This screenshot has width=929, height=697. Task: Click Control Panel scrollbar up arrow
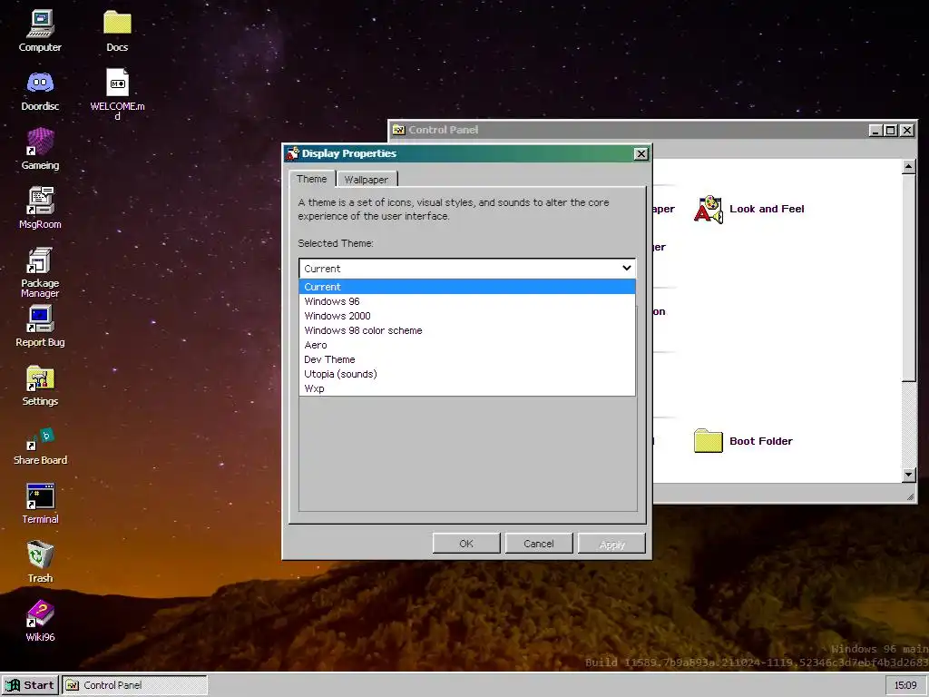tap(909, 167)
